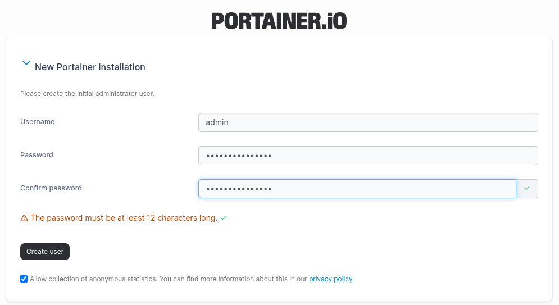
Task: Click the admin text in Username box
Action: [x=217, y=122]
